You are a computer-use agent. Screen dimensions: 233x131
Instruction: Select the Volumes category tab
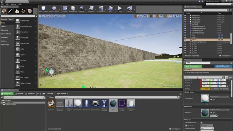(4, 41)
